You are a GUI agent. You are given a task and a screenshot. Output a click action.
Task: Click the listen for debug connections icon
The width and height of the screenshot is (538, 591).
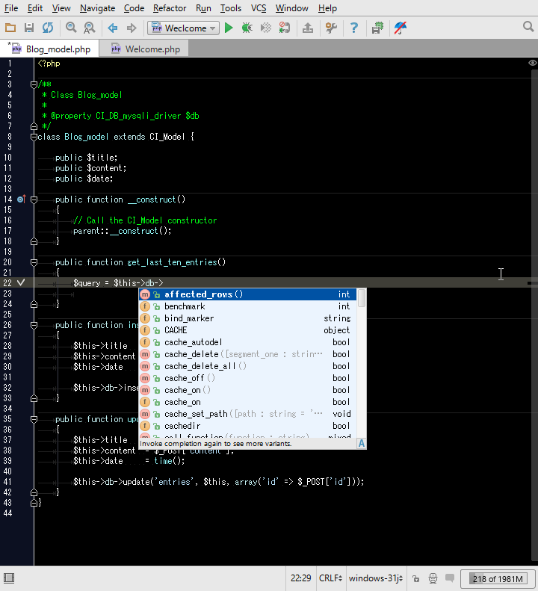284,28
